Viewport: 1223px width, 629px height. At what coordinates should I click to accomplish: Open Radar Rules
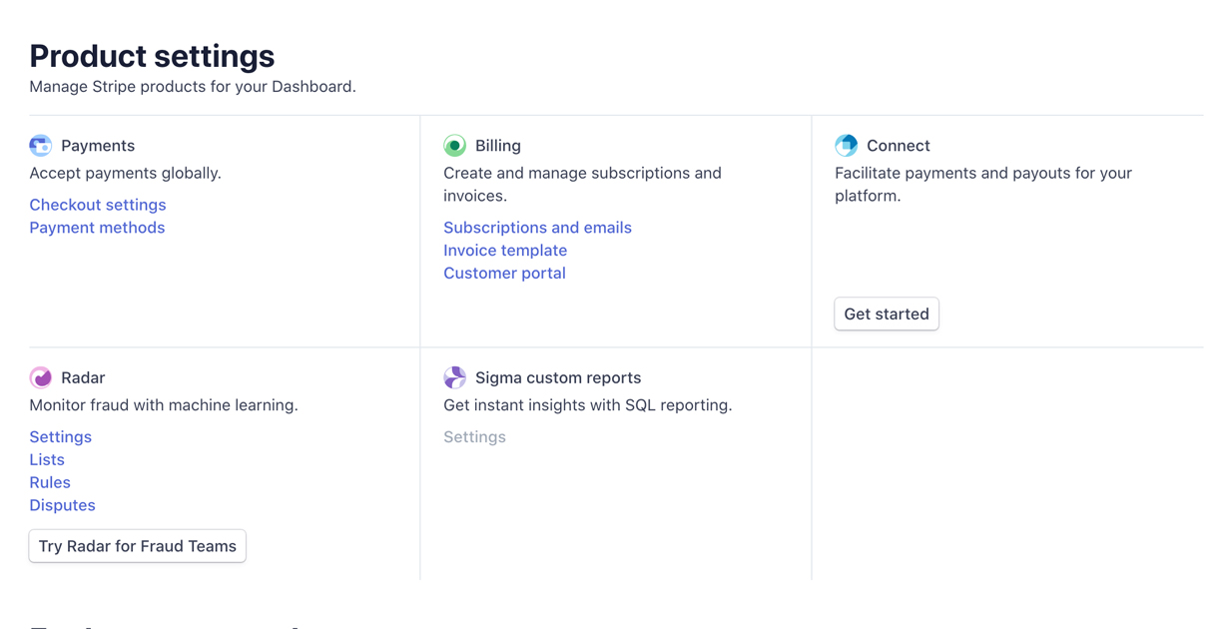click(50, 482)
